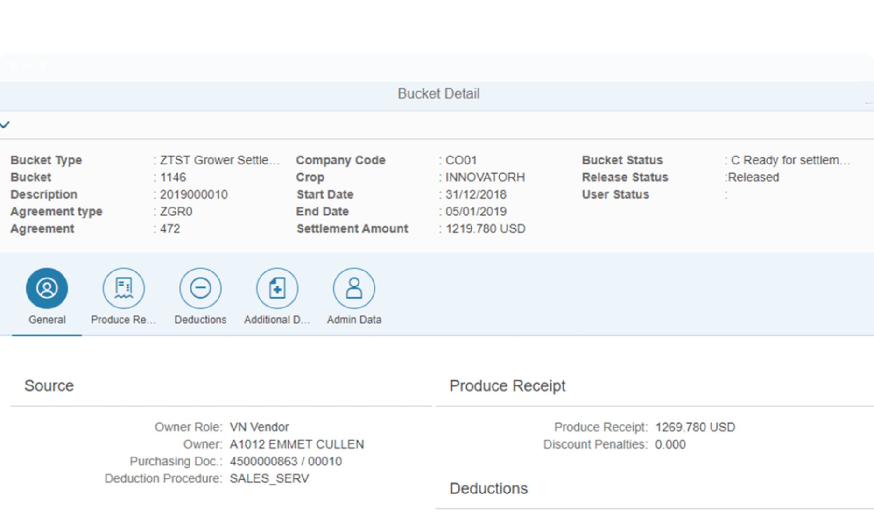Open Additional Data via the document-plus icon
The height and width of the screenshot is (514, 874).
tap(276, 288)
